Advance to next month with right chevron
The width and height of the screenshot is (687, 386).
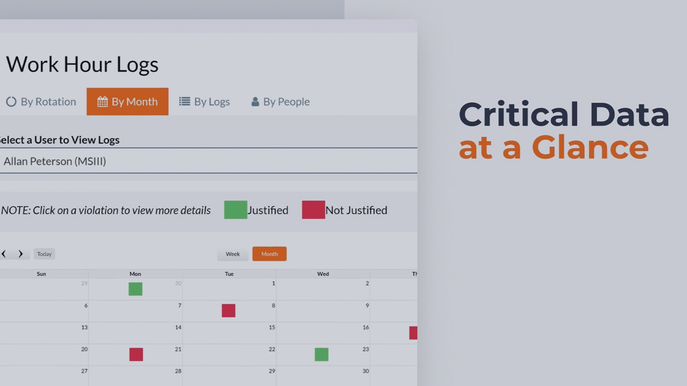pyautogui.click(x=21, y=254)
